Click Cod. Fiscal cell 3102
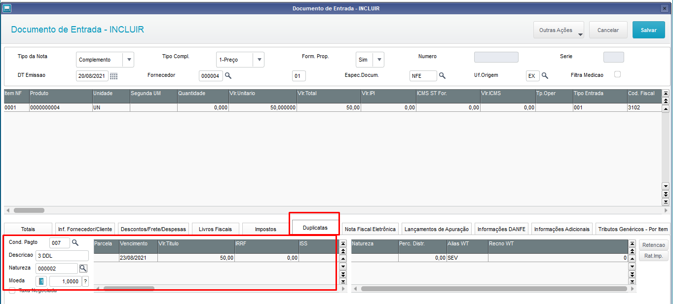The height and width of the screenshot is (304, 673). pyautogui.click(x=644, y=107)
